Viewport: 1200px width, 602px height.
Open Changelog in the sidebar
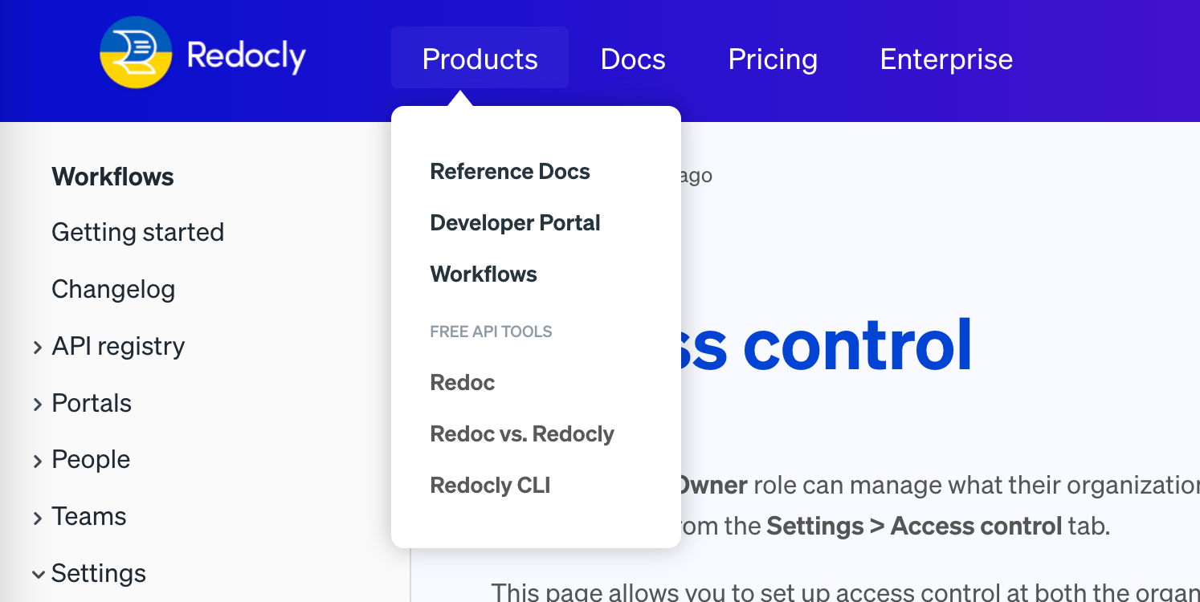(x=113, y=289)
